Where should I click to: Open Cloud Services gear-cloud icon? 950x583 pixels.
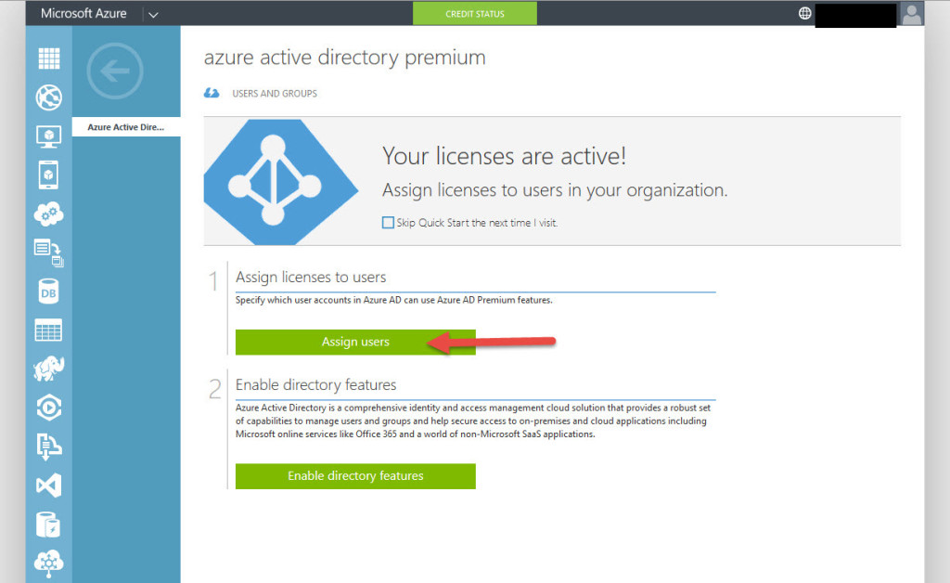point(48,214)
